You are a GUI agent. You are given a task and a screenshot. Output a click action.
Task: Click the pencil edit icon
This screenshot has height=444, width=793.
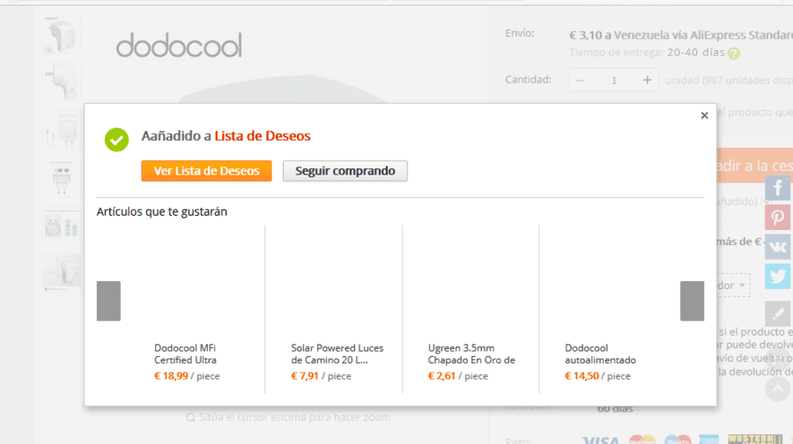tap(777, 314)
